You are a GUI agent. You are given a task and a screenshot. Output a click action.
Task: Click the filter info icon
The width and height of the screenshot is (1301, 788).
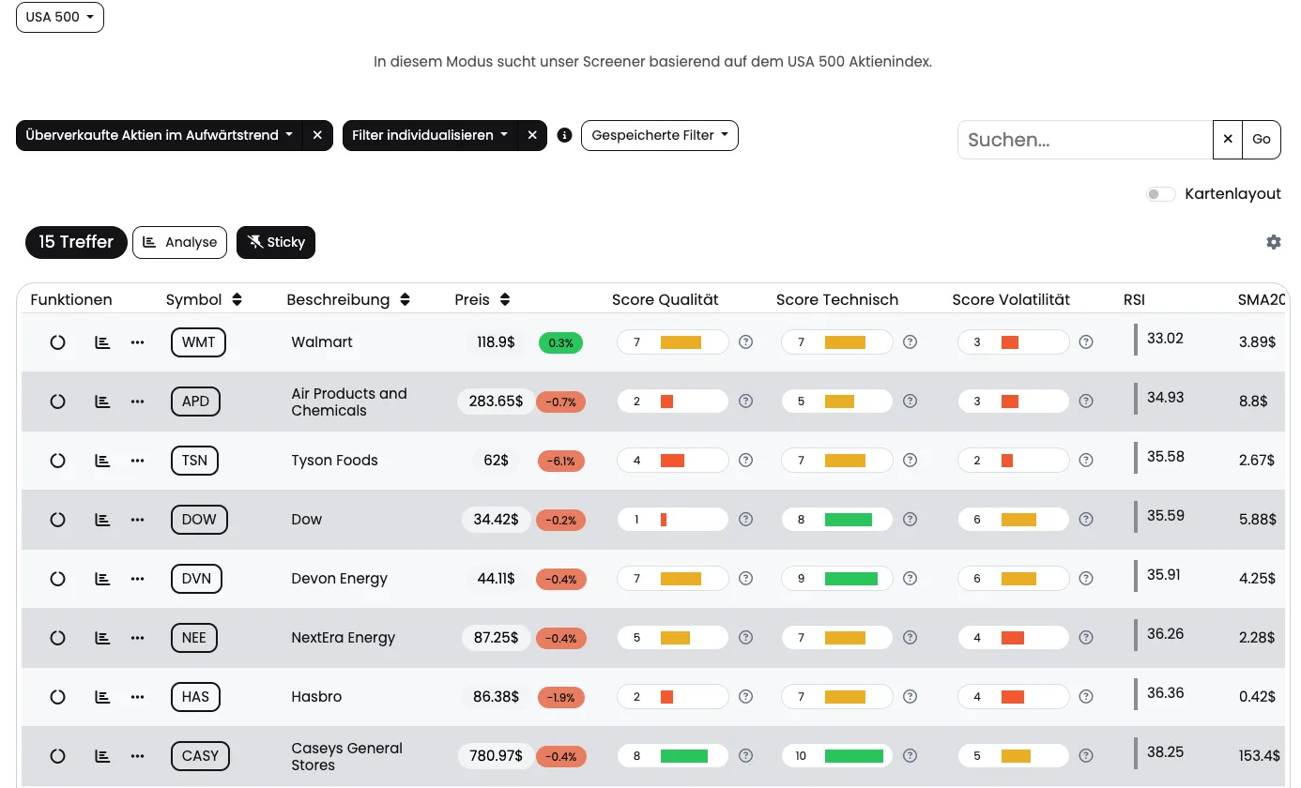click(x=564, y=135)
